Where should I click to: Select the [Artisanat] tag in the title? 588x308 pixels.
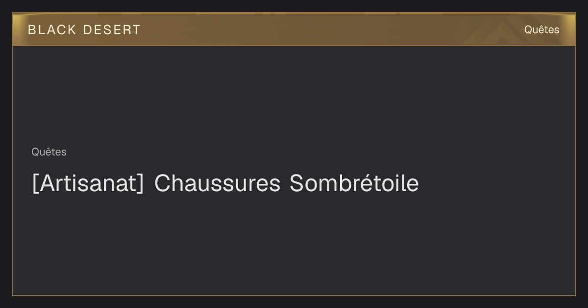88,184
